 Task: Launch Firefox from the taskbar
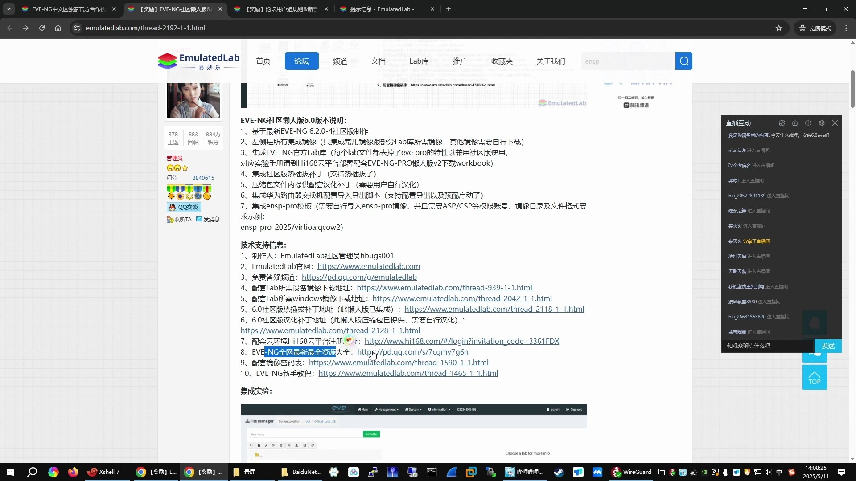[73, 472]
